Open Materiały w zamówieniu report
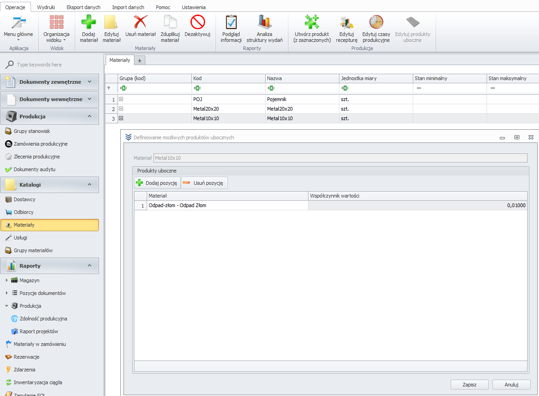The image size is (539, 396). [x=40, y=344]
